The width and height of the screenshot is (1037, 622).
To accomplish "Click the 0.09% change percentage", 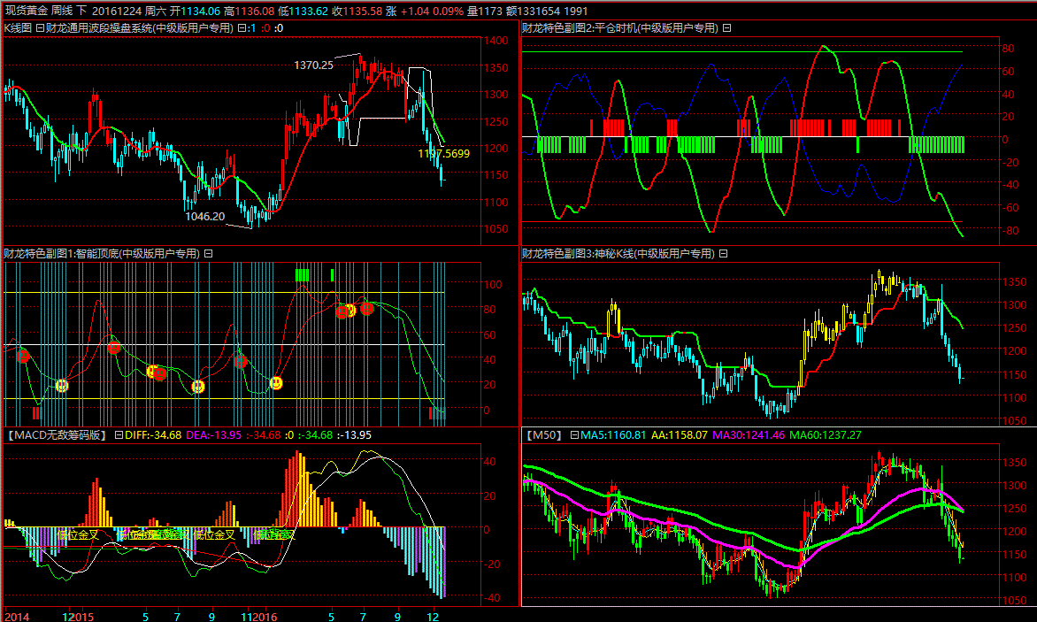I will [449, 11].
